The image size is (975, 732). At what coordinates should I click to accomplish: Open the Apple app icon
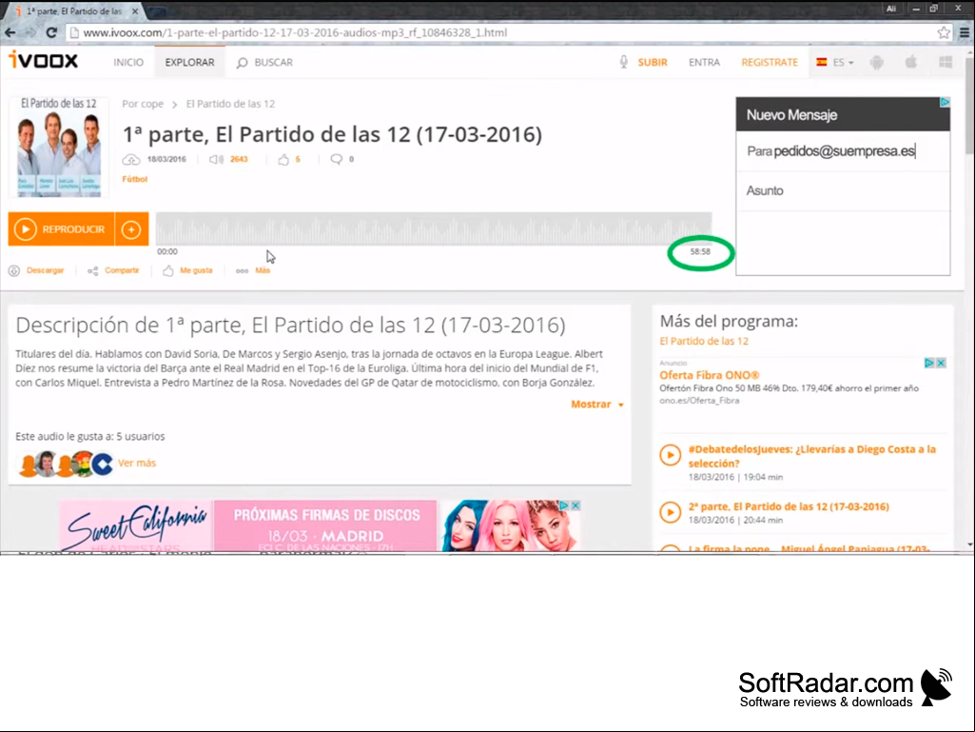click(911, 62)
